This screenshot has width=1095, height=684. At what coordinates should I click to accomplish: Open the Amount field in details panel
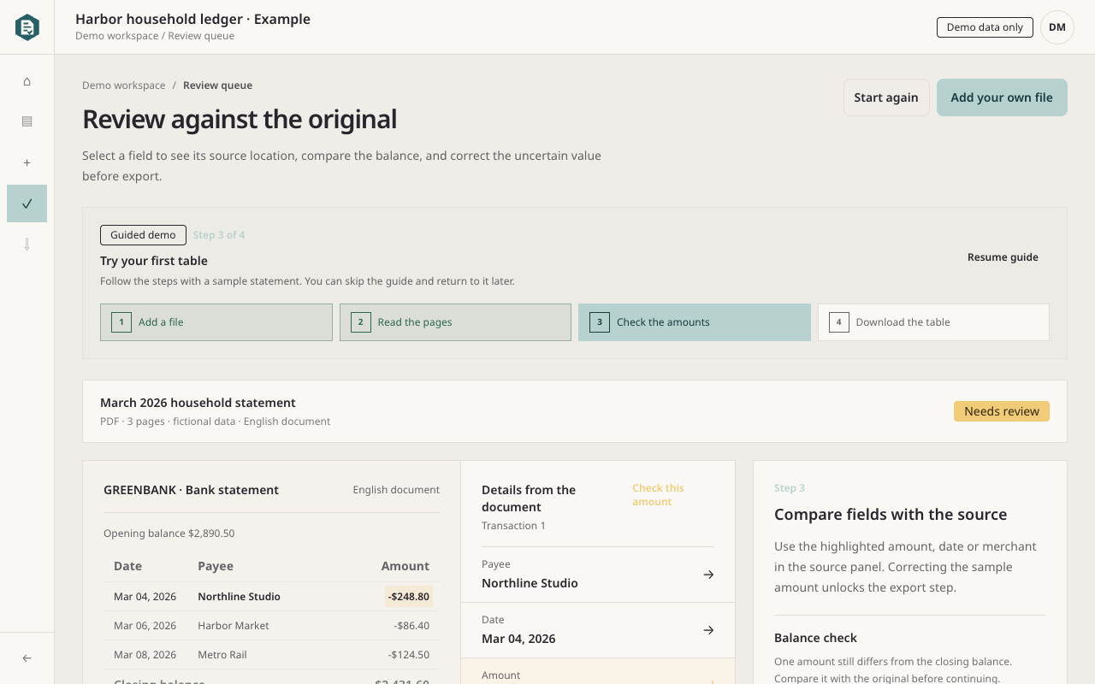tap(598, 671)
